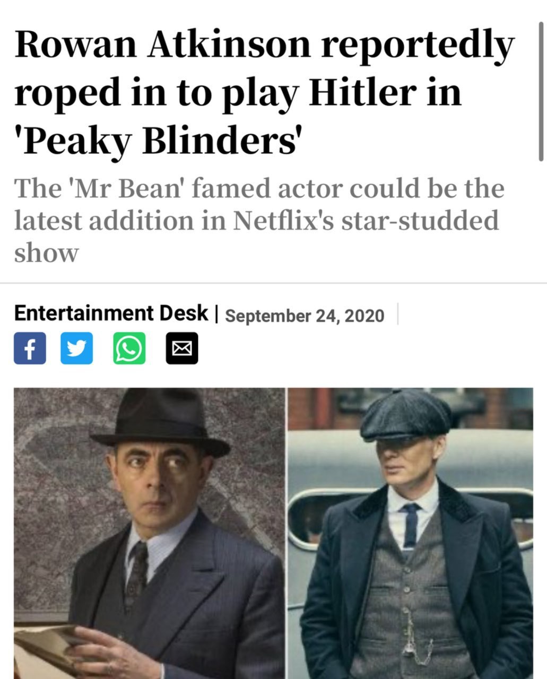
Task: Click the grey flat cap in right photo
Action: pyautogui.click(x=406, y=415)
